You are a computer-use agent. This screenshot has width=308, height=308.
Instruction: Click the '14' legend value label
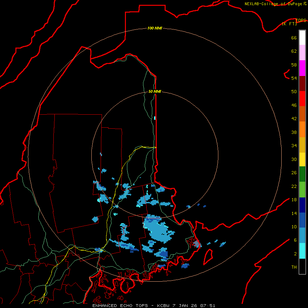[x=294, y=213]
